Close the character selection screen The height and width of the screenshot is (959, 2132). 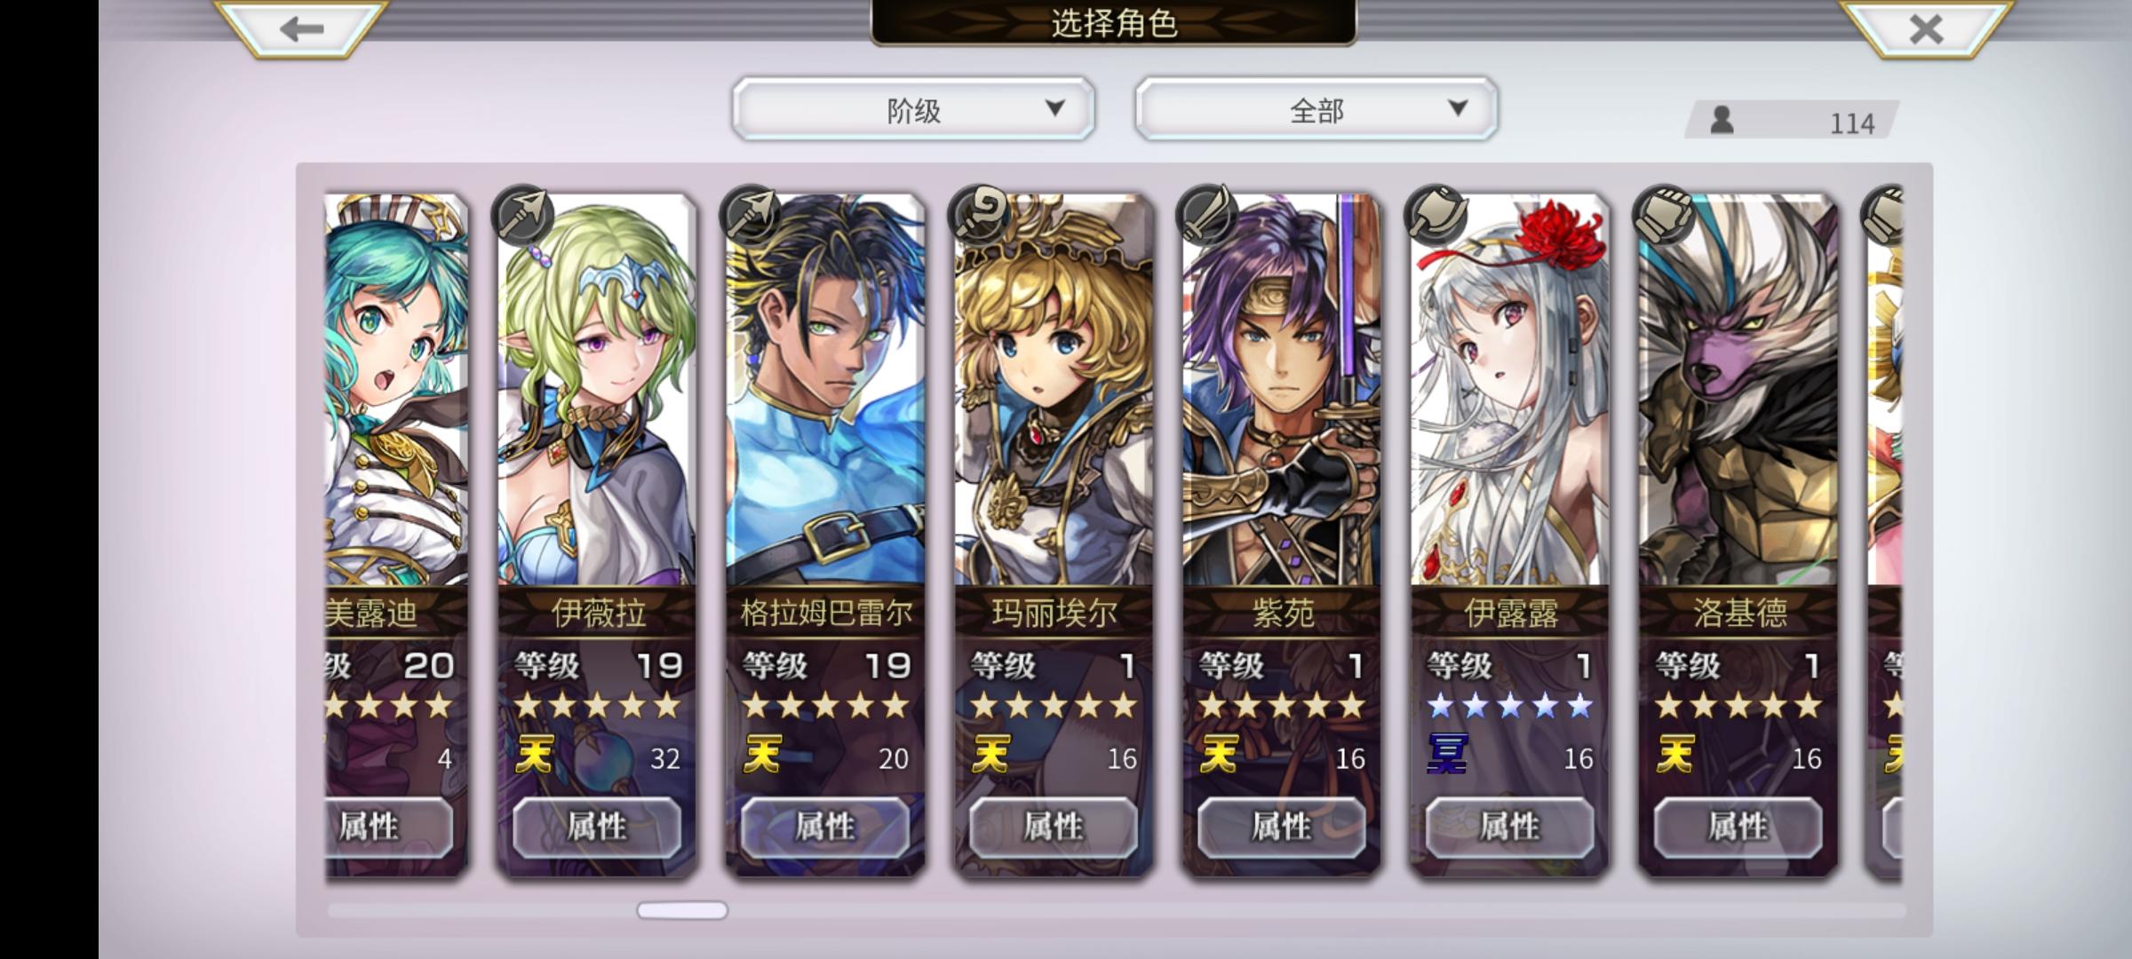coord(1925,28)
